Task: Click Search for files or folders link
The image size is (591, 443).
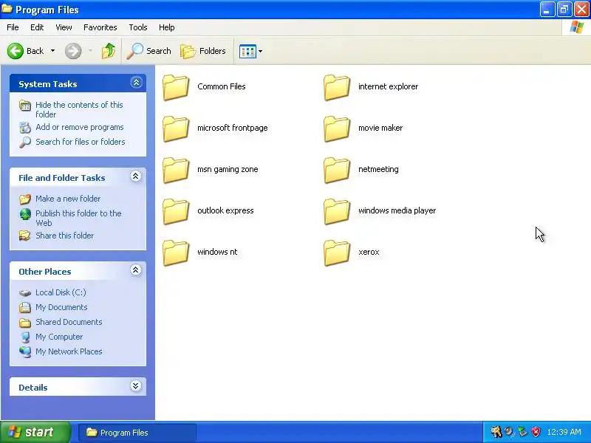Action: coord(81,142)
